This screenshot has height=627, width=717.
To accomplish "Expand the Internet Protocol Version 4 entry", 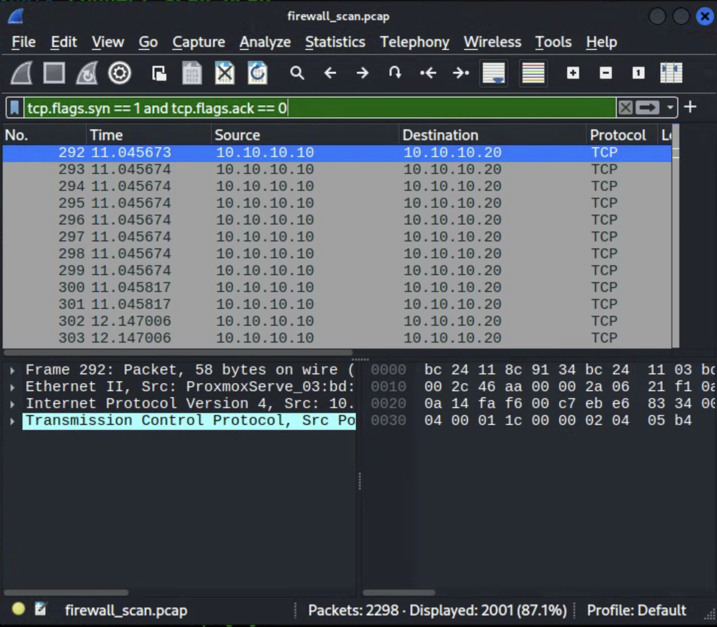I will [x=12, y=403].
